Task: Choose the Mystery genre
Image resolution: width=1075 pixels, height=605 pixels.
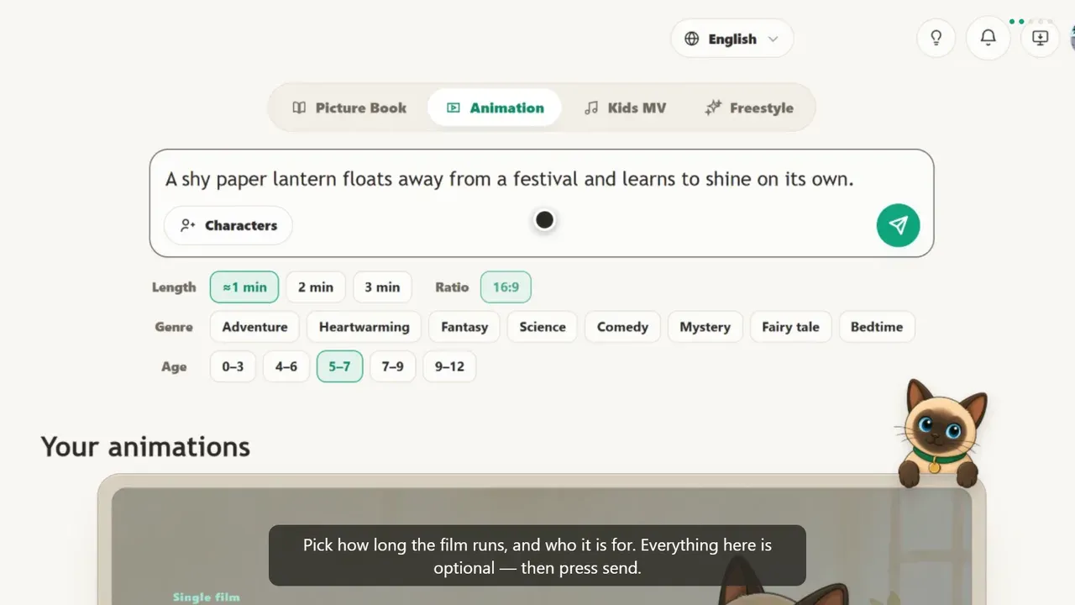Action: (x=705, y=327)
